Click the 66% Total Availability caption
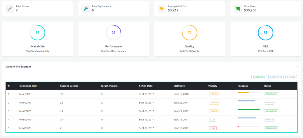 pyautogui.click(x=38, y=51)
